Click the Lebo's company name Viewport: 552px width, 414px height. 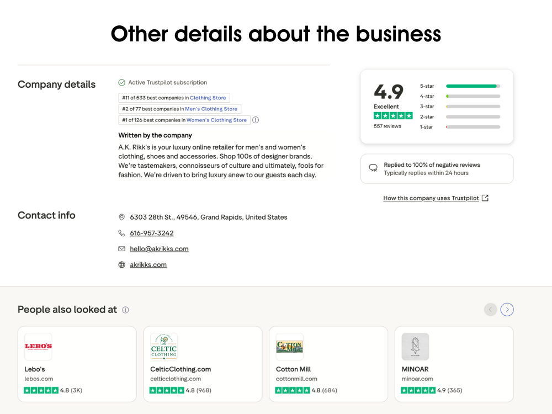(34, 369)
